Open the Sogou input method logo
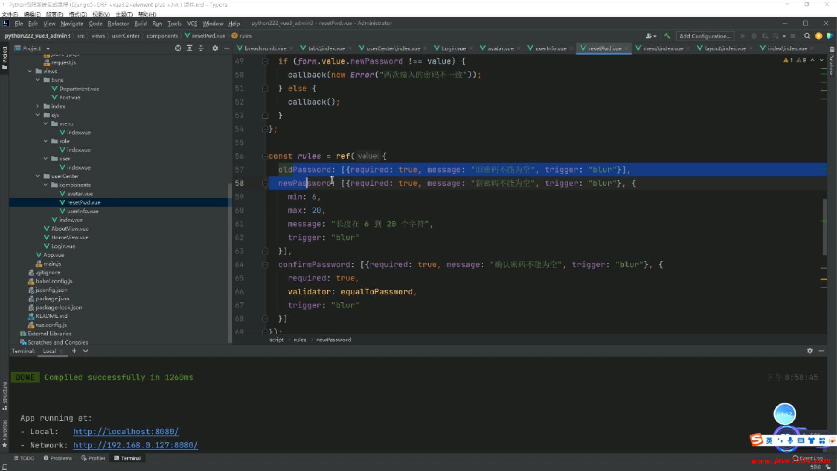 pyautogui.click(x=756, y=440)
